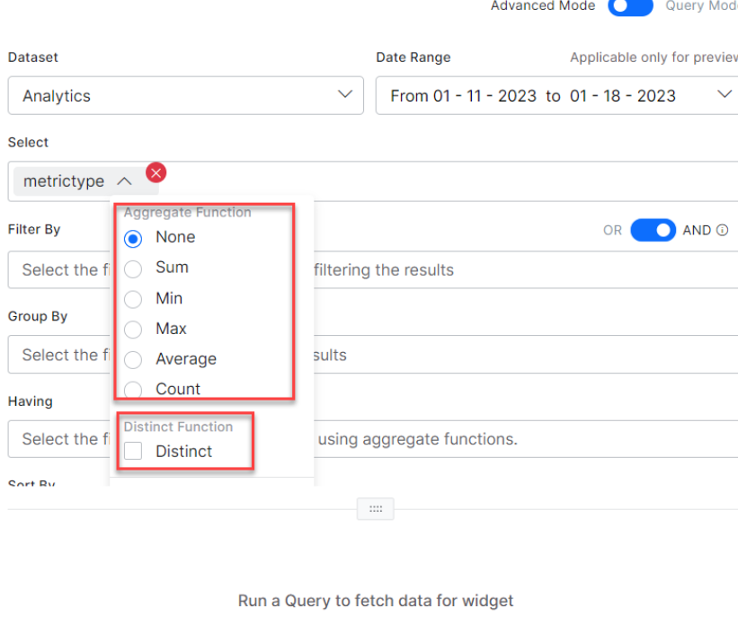
Task: Select the None aggregate function
Action: tap(133, 238)
